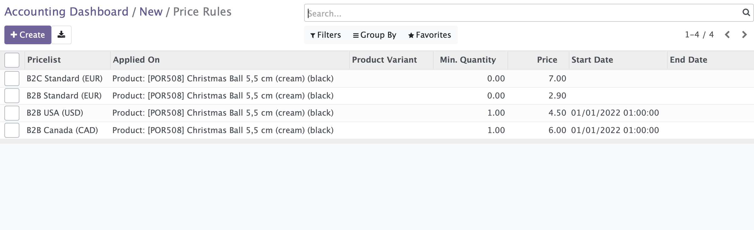Navigate to the Accounting Dashboard breadcrumb
Screen dimensions: 754x230
pyautogui.click(x=67, y=11)
